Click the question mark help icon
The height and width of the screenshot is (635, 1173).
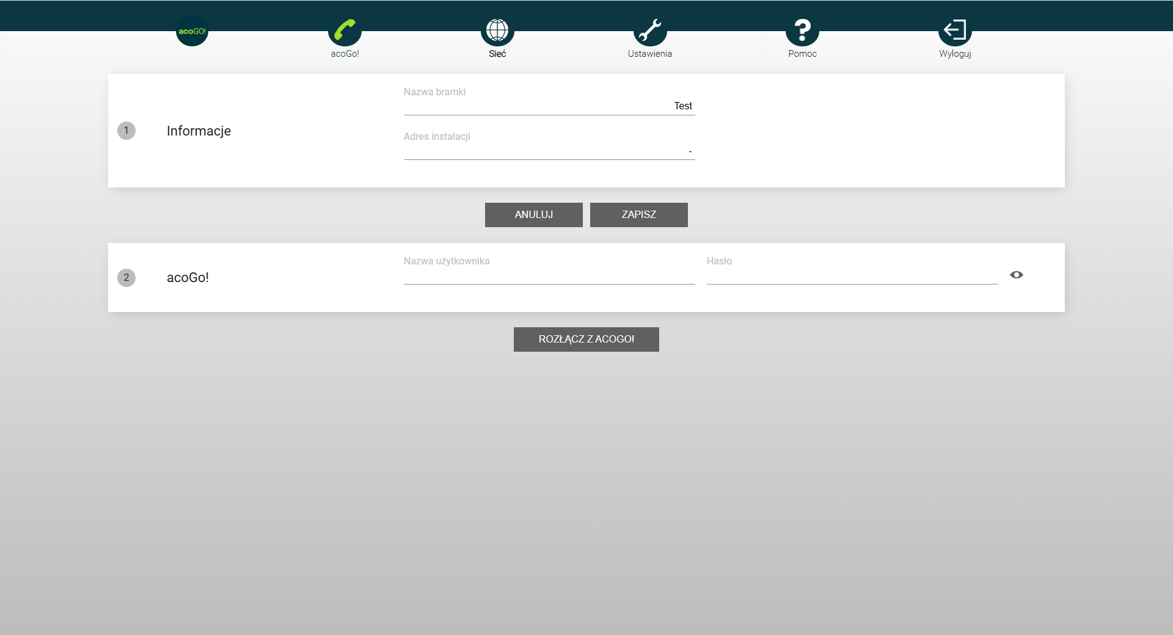pyautogui.click(x=802, y=30)
